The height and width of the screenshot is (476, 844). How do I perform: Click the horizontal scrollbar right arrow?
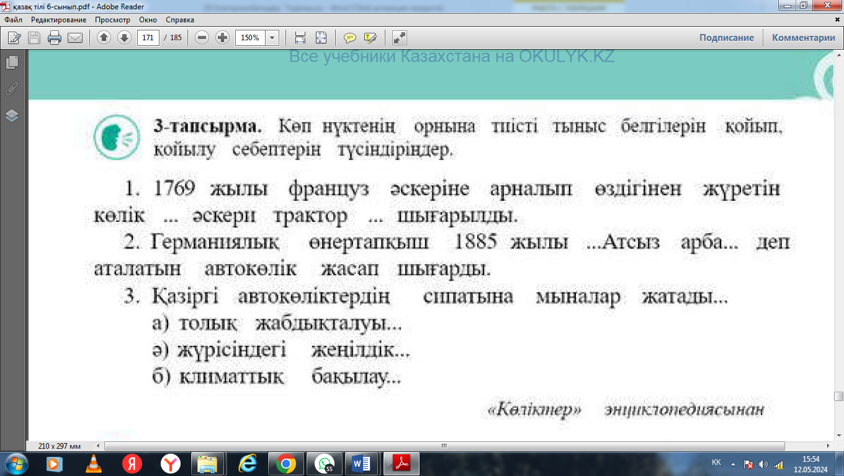829,446
